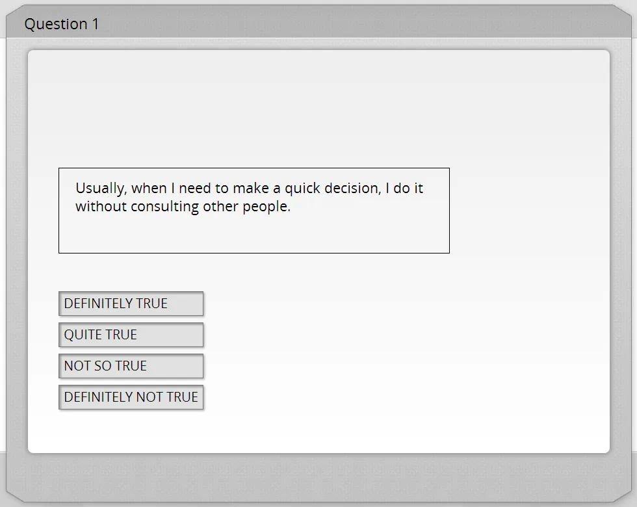637x507 pixels.
Task: Click the blank space inside the statement box
Action: coord(254,233)
